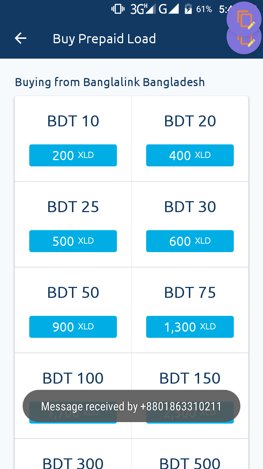Buy load for 500 XLD

coord(73,241)
